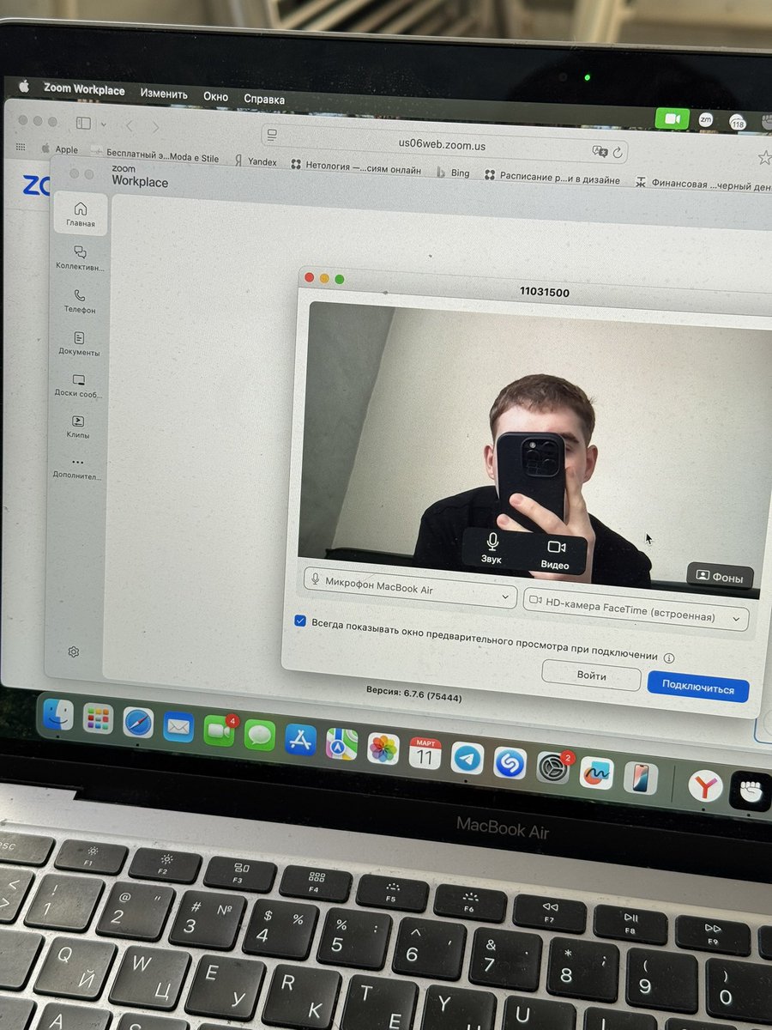
Task: Toggle the Видео camera button in preview
Action: (556, 554)
